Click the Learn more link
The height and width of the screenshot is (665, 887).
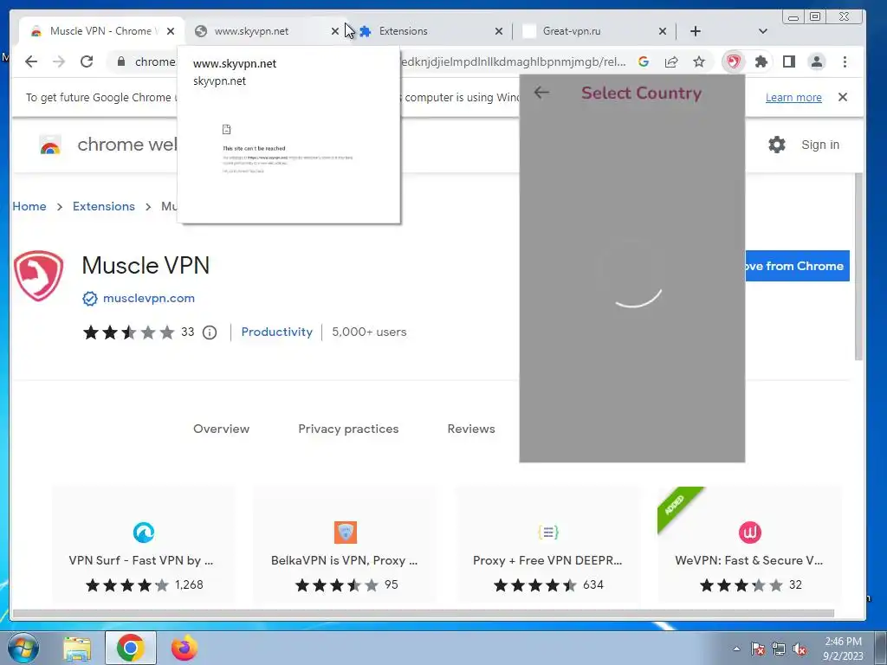(x=793, y=97)
